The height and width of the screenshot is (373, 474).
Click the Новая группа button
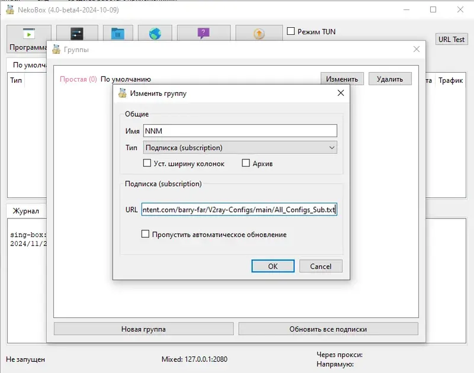coord(143,329)
